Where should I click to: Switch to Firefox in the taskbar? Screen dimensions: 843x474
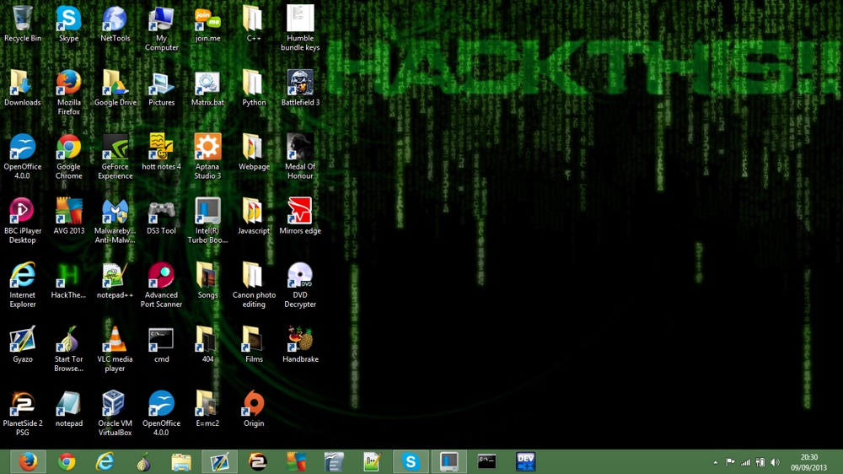[28, 461]
